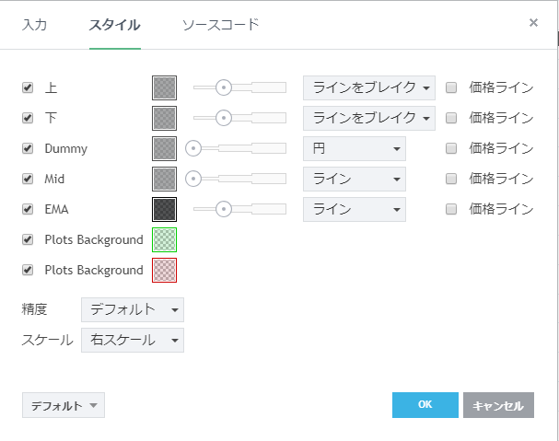The width and height of the screenshot is (559, 441).
Task: Pick color for the Mid plot
Action: pos(164,179)
